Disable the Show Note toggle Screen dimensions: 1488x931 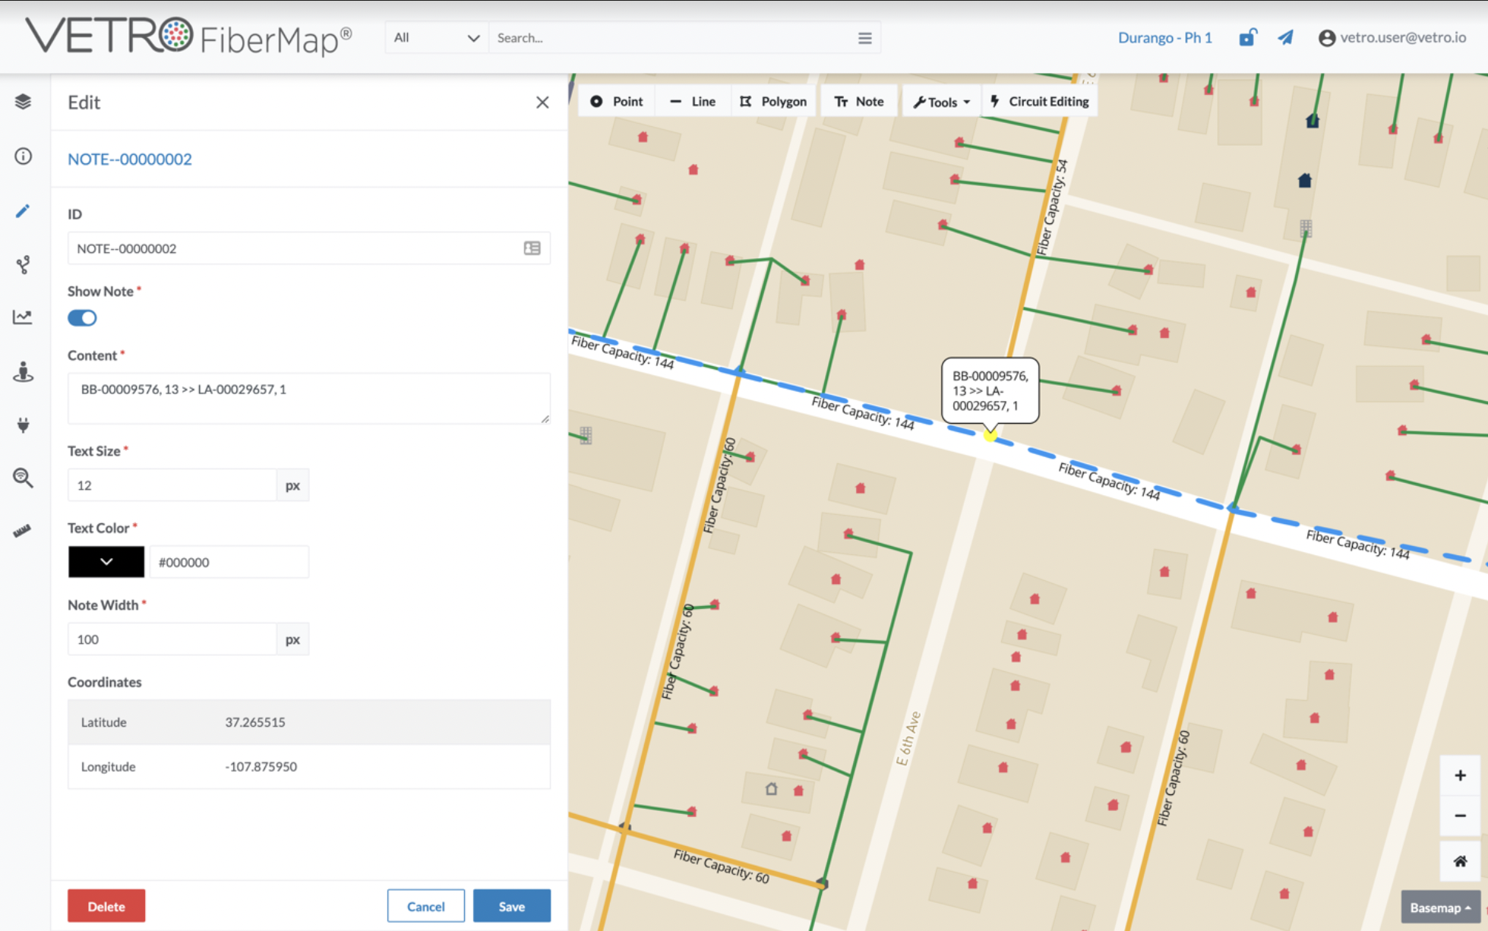point(81,317)
